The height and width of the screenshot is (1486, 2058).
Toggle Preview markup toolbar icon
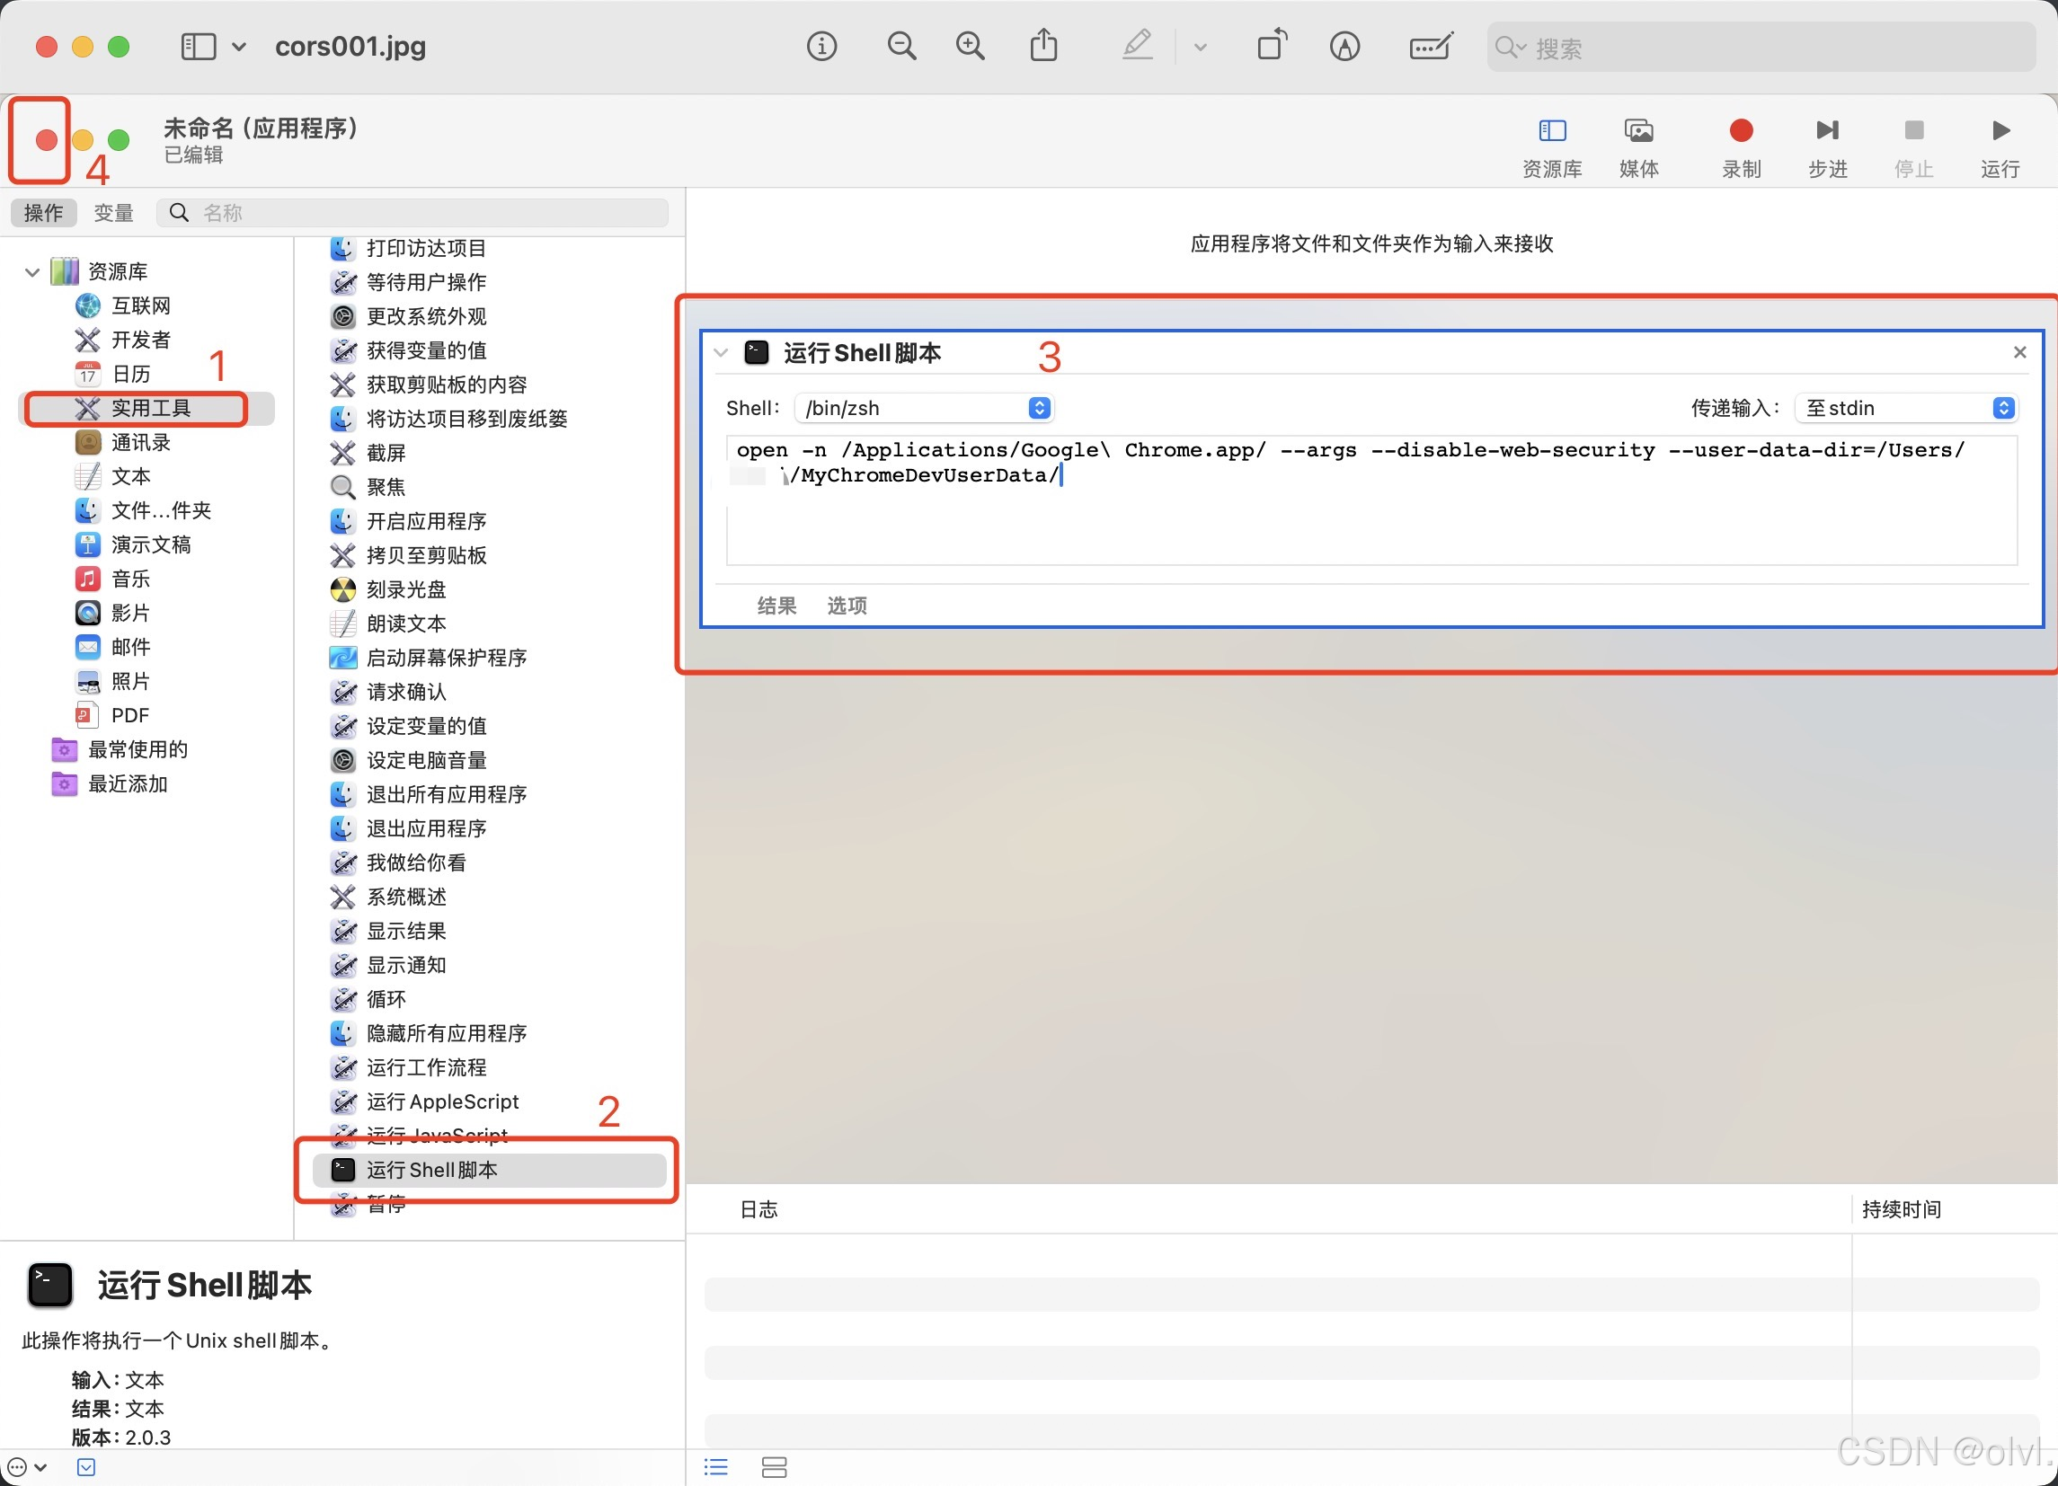click(x=1344, y=46)
